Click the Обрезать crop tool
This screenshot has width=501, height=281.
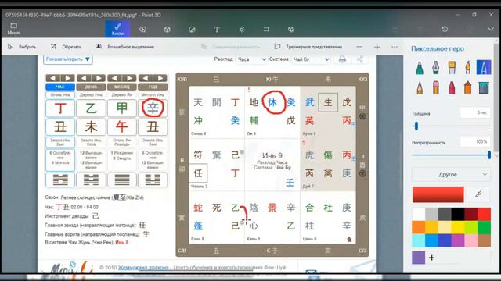(66, 47)
